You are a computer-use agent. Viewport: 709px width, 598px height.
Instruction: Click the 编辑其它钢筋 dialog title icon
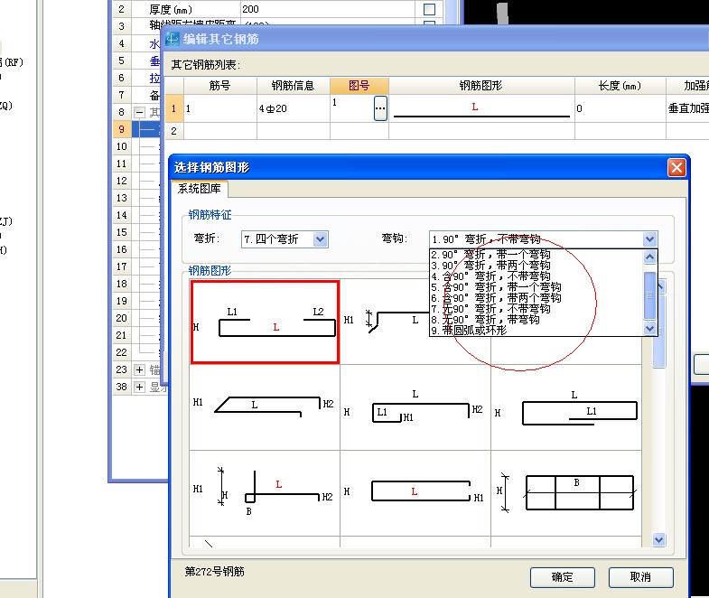pyautogui.click(x=173, y=40)
